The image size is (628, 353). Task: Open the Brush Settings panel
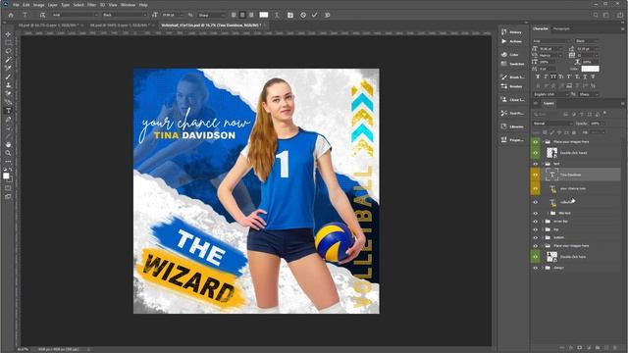pyautogui.click(x=512, y=76)
